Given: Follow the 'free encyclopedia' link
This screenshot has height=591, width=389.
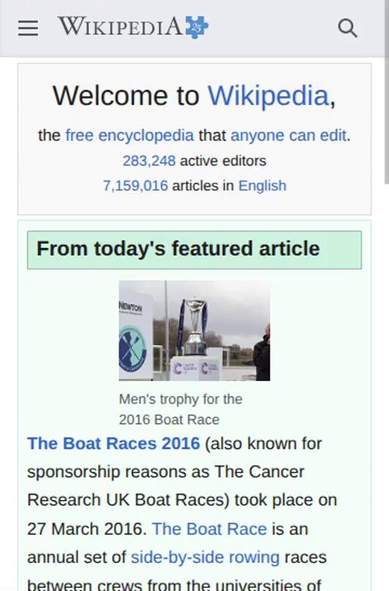Looking at the screenshot, I should 129,135.
